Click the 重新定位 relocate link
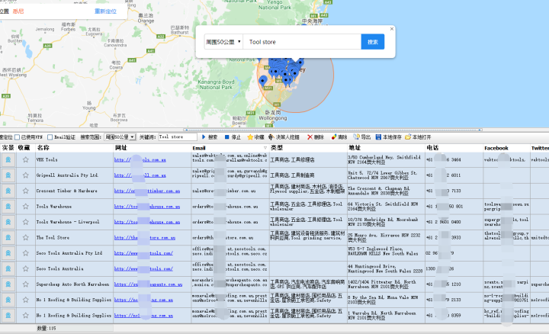 (x=105, y=11)
